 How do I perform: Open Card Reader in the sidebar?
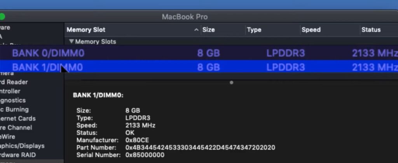pos(14,82)
